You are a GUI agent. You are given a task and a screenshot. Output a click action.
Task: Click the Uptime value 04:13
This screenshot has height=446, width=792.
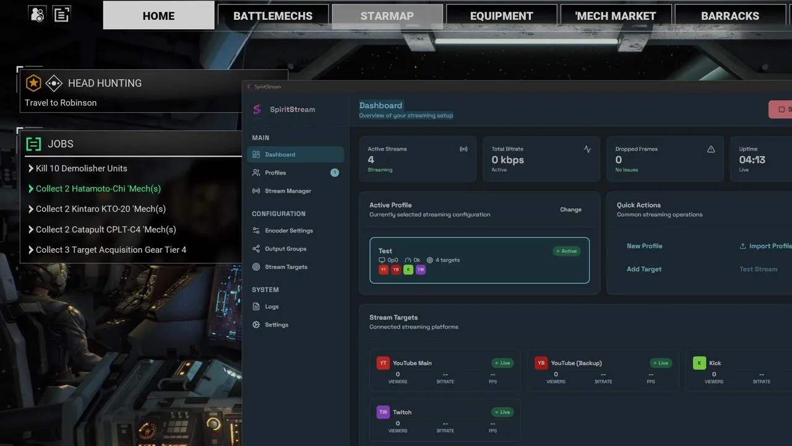pos(752,160)
